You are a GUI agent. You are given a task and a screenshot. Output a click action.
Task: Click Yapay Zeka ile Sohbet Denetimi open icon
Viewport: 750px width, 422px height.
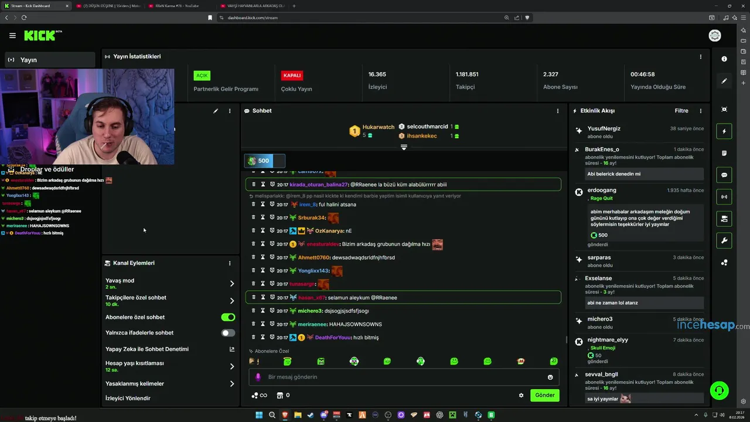click(231, 349)
